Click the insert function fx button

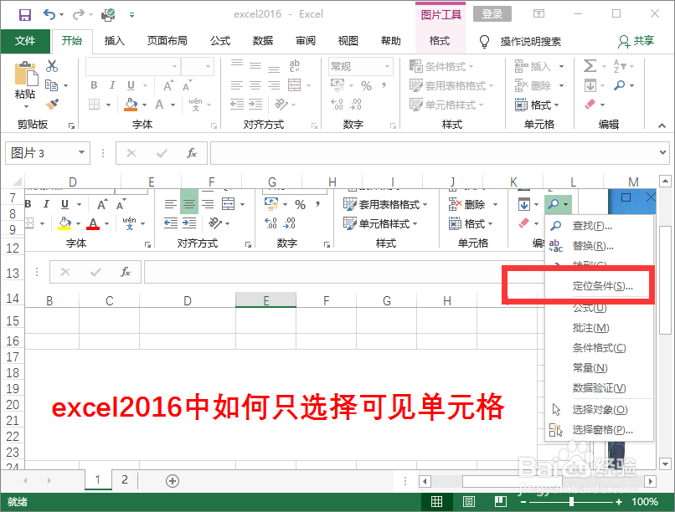coord(192,153)
